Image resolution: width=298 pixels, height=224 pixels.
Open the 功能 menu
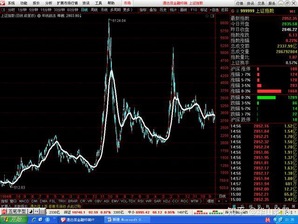24,3
